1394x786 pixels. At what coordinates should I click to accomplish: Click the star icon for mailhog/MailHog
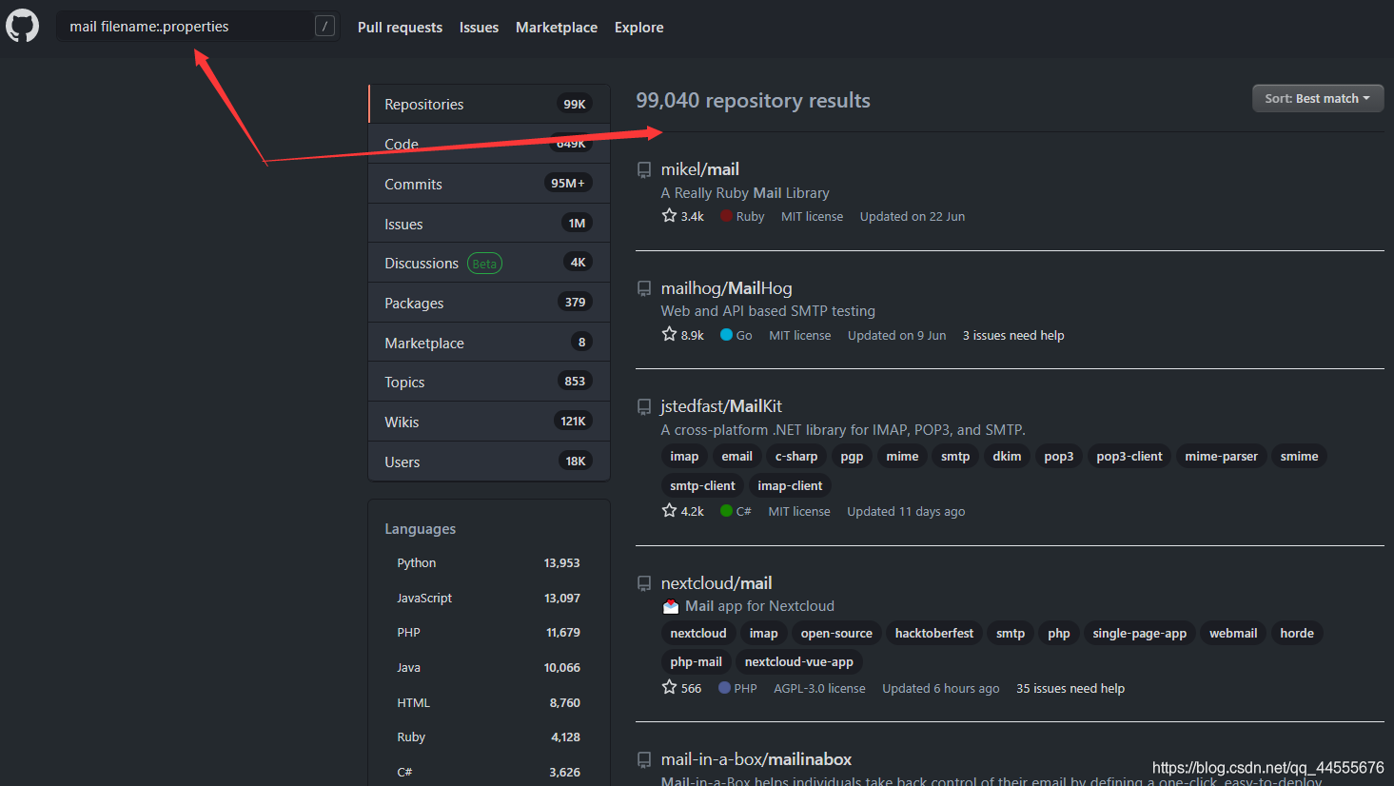coord(669,334)
